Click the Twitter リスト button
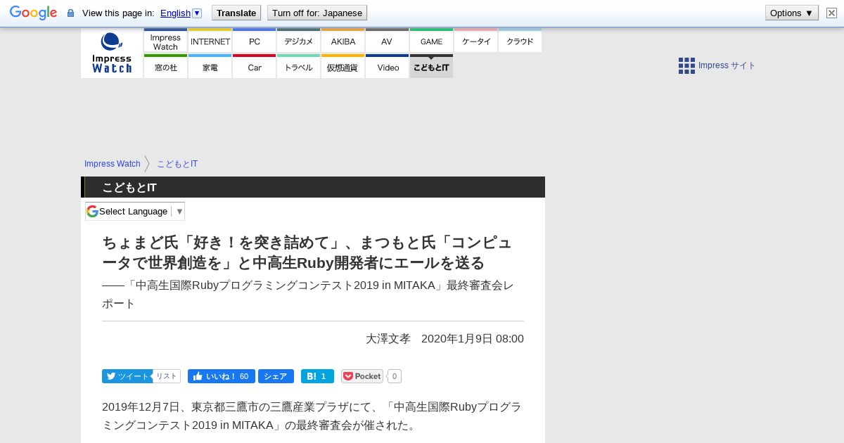The image size is (844, 443). point(167,376)
